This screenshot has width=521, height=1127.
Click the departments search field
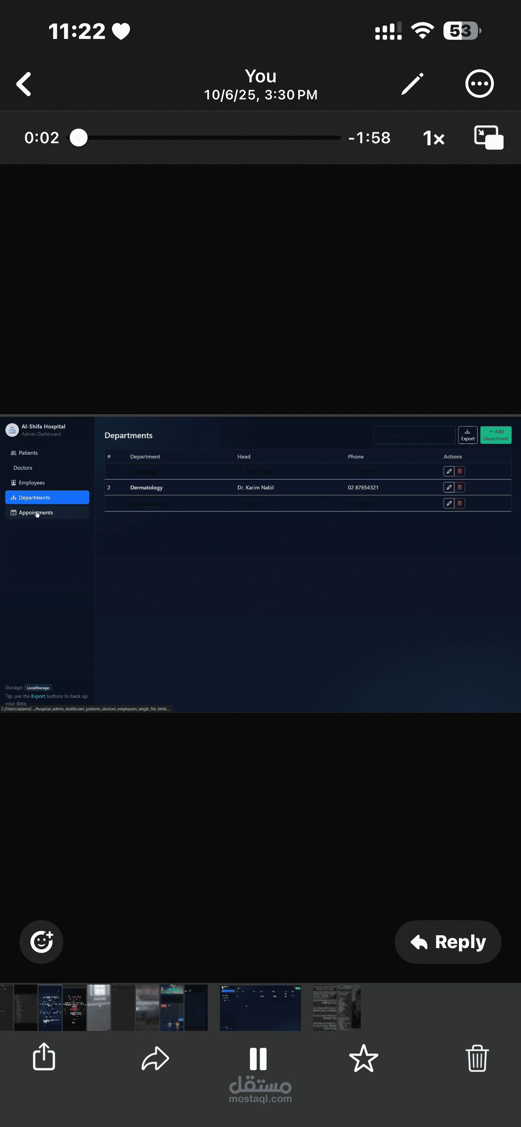click(414, 435)
